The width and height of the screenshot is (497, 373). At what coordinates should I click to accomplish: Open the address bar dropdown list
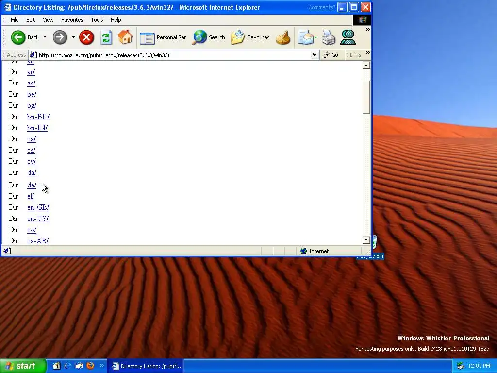[x=315, y=55]
